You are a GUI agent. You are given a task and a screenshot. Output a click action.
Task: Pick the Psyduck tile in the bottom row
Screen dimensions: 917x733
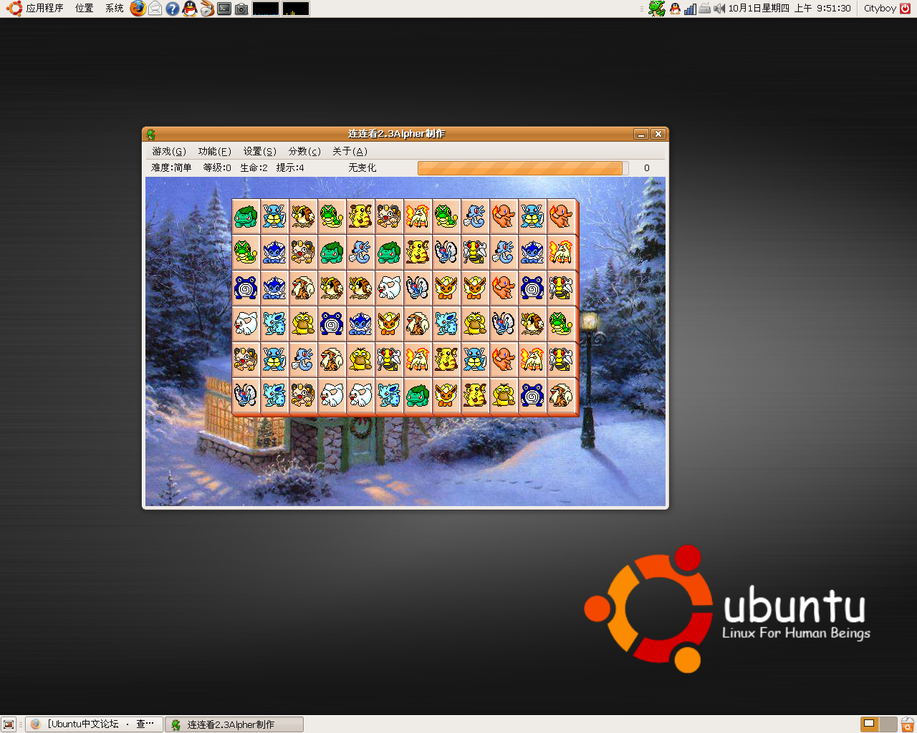tap(504, 394)
